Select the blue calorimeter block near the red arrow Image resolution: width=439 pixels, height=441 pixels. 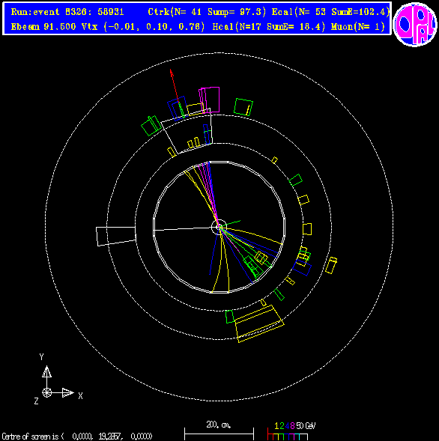pyautogui.click(x=178, y=109)
